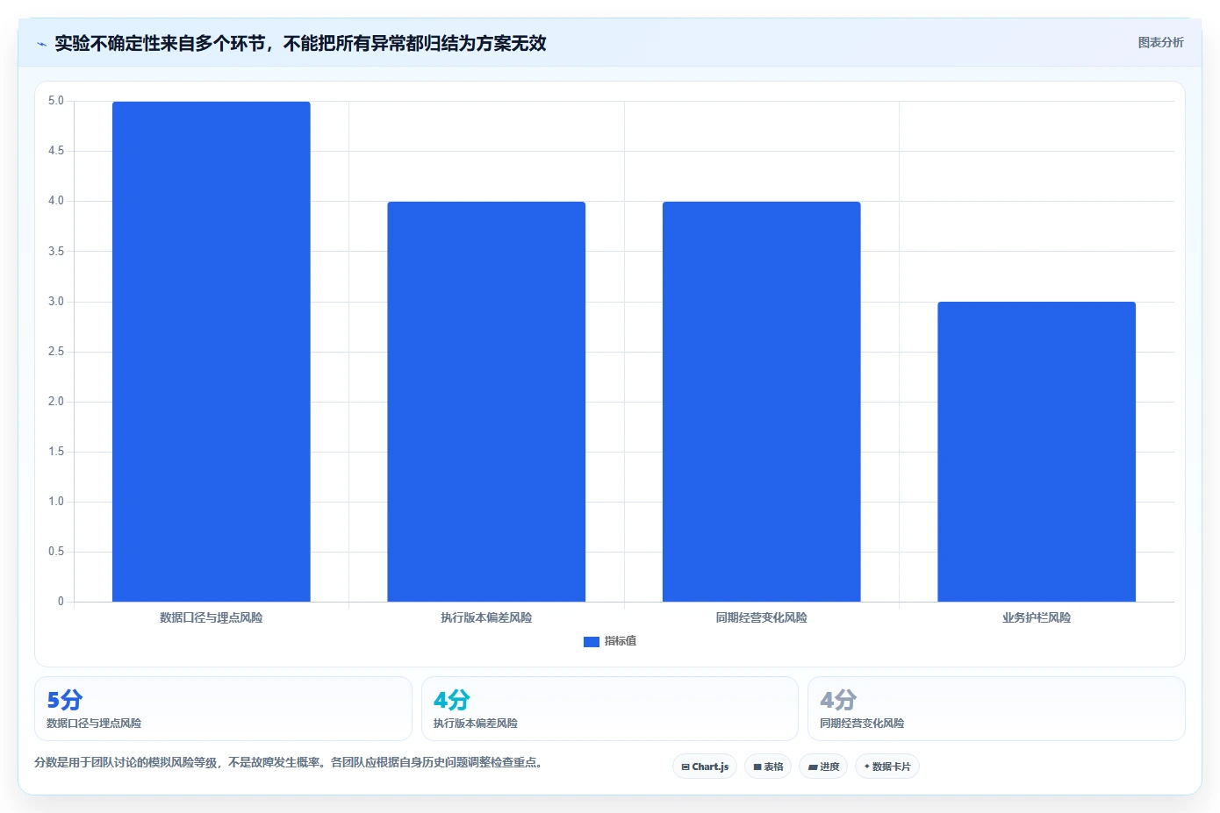Toggle the 指标值 legend color box
Image resolution: width=1220 pixels, height=813 pixels.
[592, 642]
